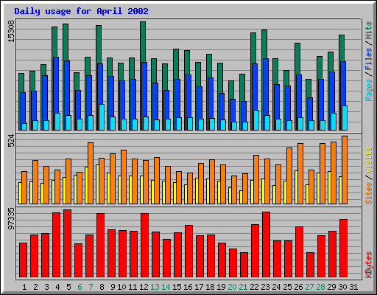Screen dimensions: 377x295
Task: Click day 8 on the x-axis
Action: (102, 287)
